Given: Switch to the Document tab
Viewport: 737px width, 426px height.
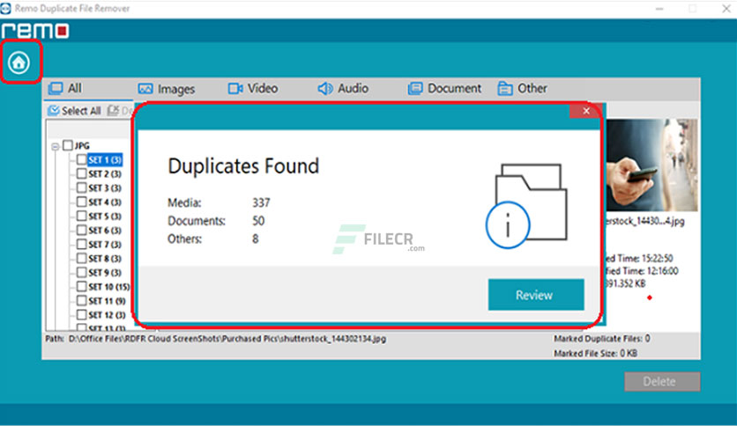Looking at the screenshot, I should coord(444,88).
